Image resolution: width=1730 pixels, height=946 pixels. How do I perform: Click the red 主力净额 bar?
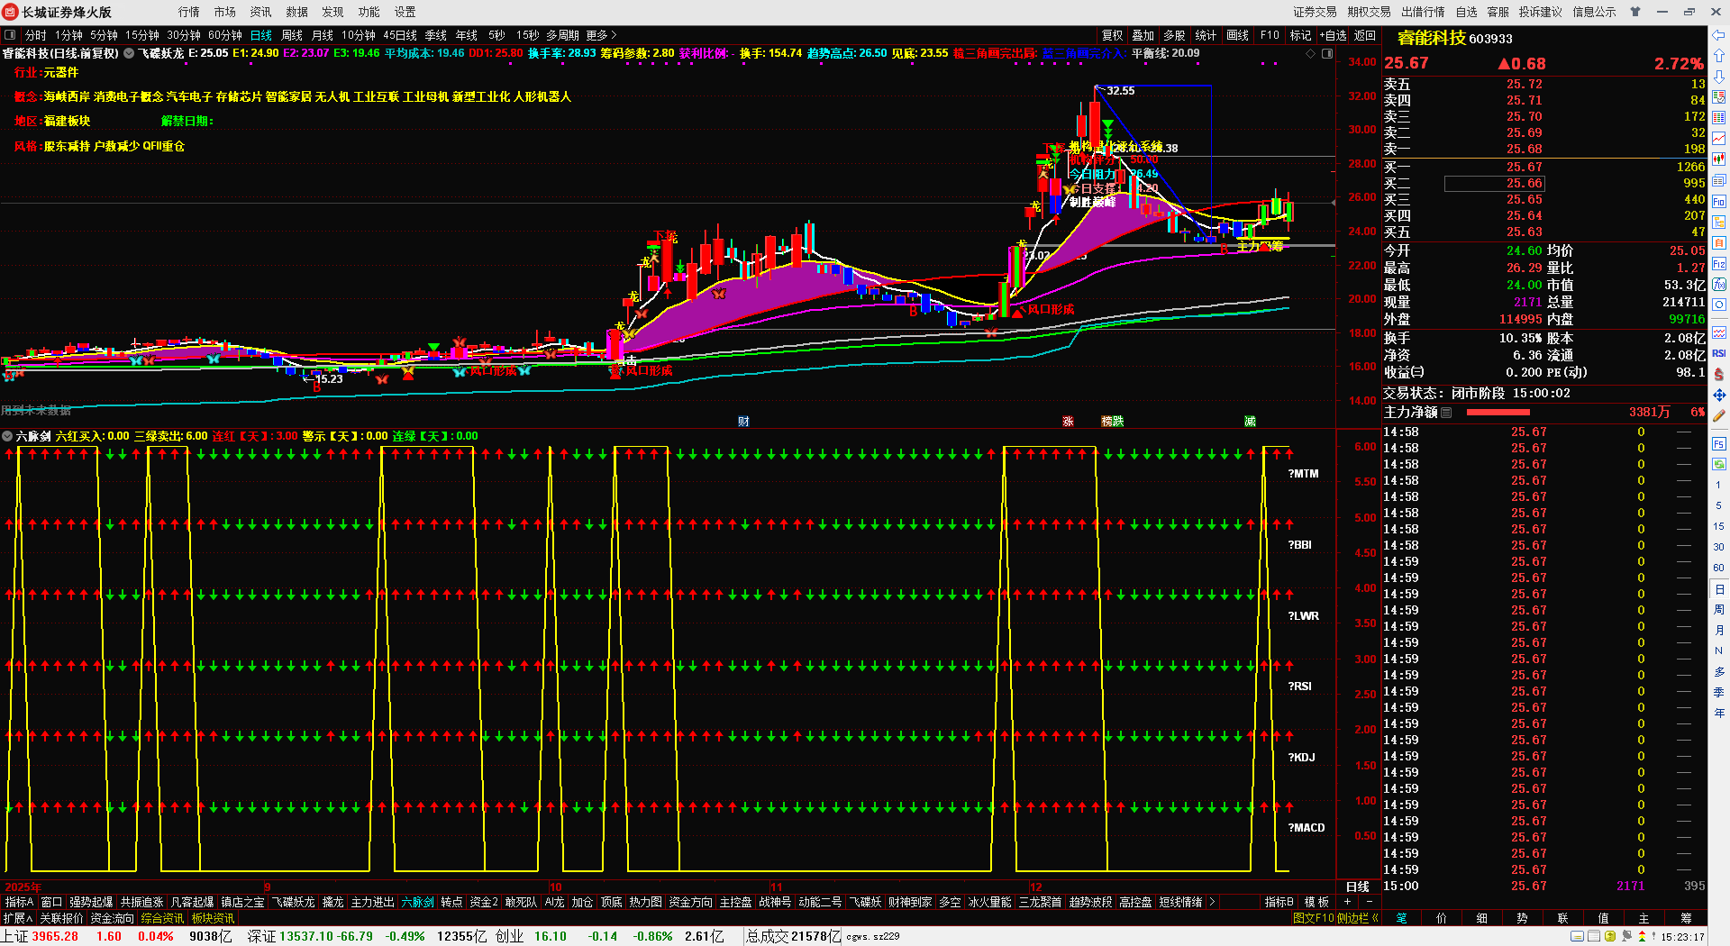[x=1498, y=412]
